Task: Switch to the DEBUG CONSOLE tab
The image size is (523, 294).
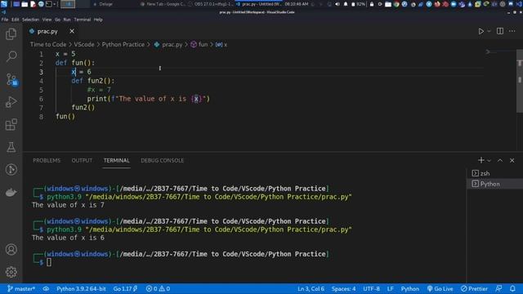Action: 162,160
